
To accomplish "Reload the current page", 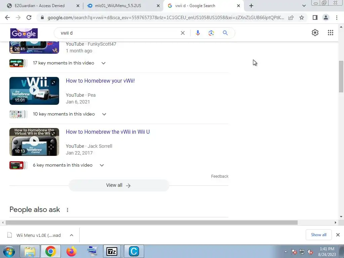I will pos(29,17).
